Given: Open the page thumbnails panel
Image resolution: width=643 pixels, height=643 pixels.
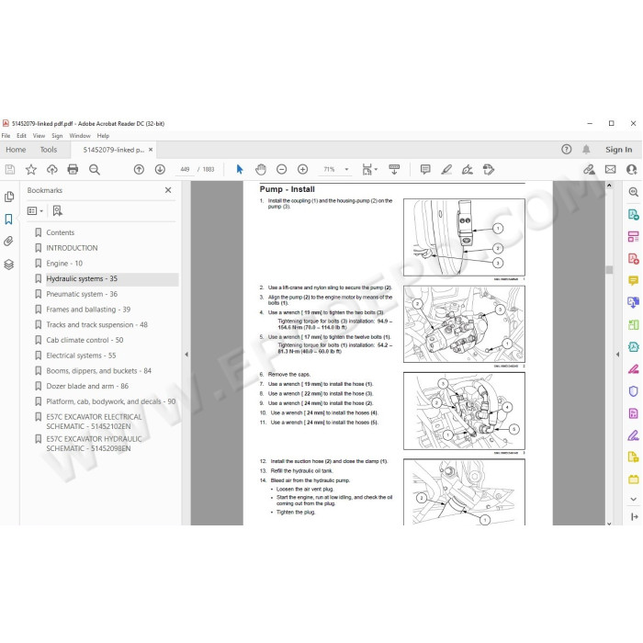Looking at the screenshot, I should coord(9,197).
